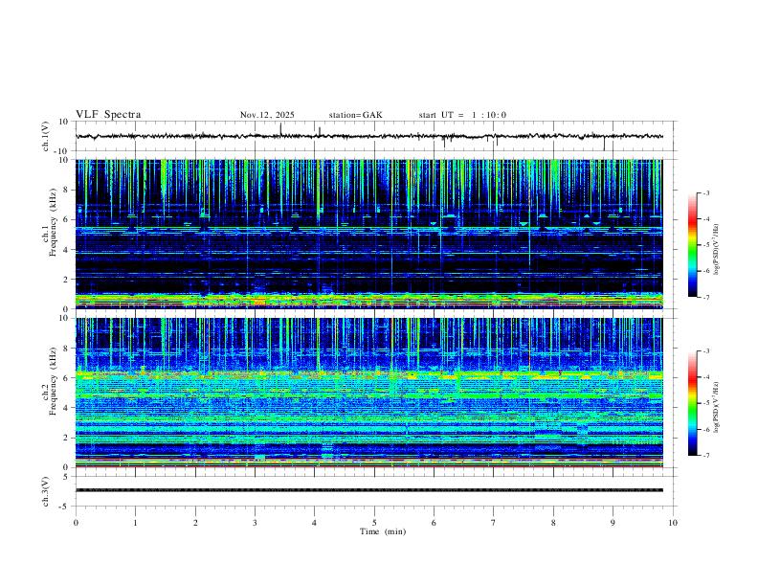758x586 pixels.
Task: Click the "4" kHz tick of ch.1 spectrogram
Action: point(66,249)
